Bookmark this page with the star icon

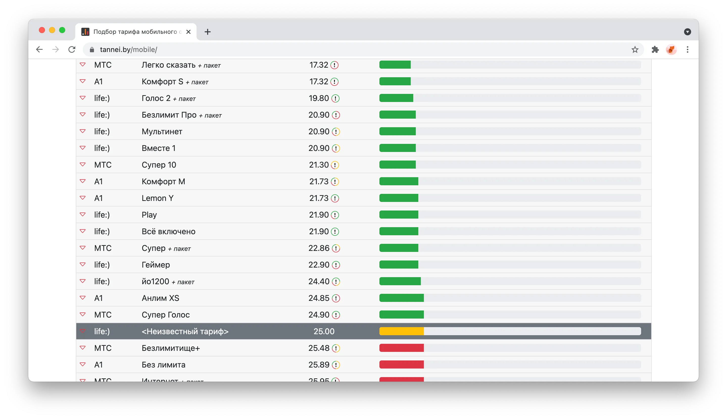(635, 49)
